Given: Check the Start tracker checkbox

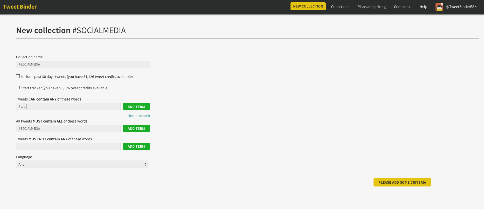Looking at the screenshot, I should (x=18, y=88).
